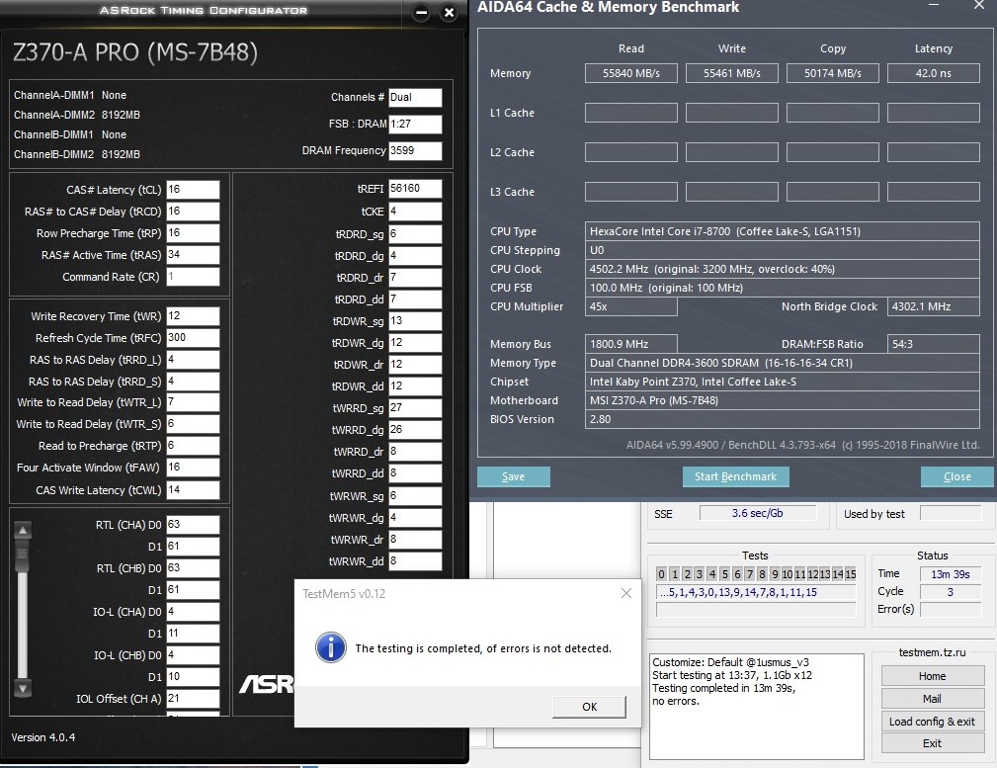Select the Write to Read Delay (tWTR_L) field
This screenshot has height=768, width=997.
point(193,402)
